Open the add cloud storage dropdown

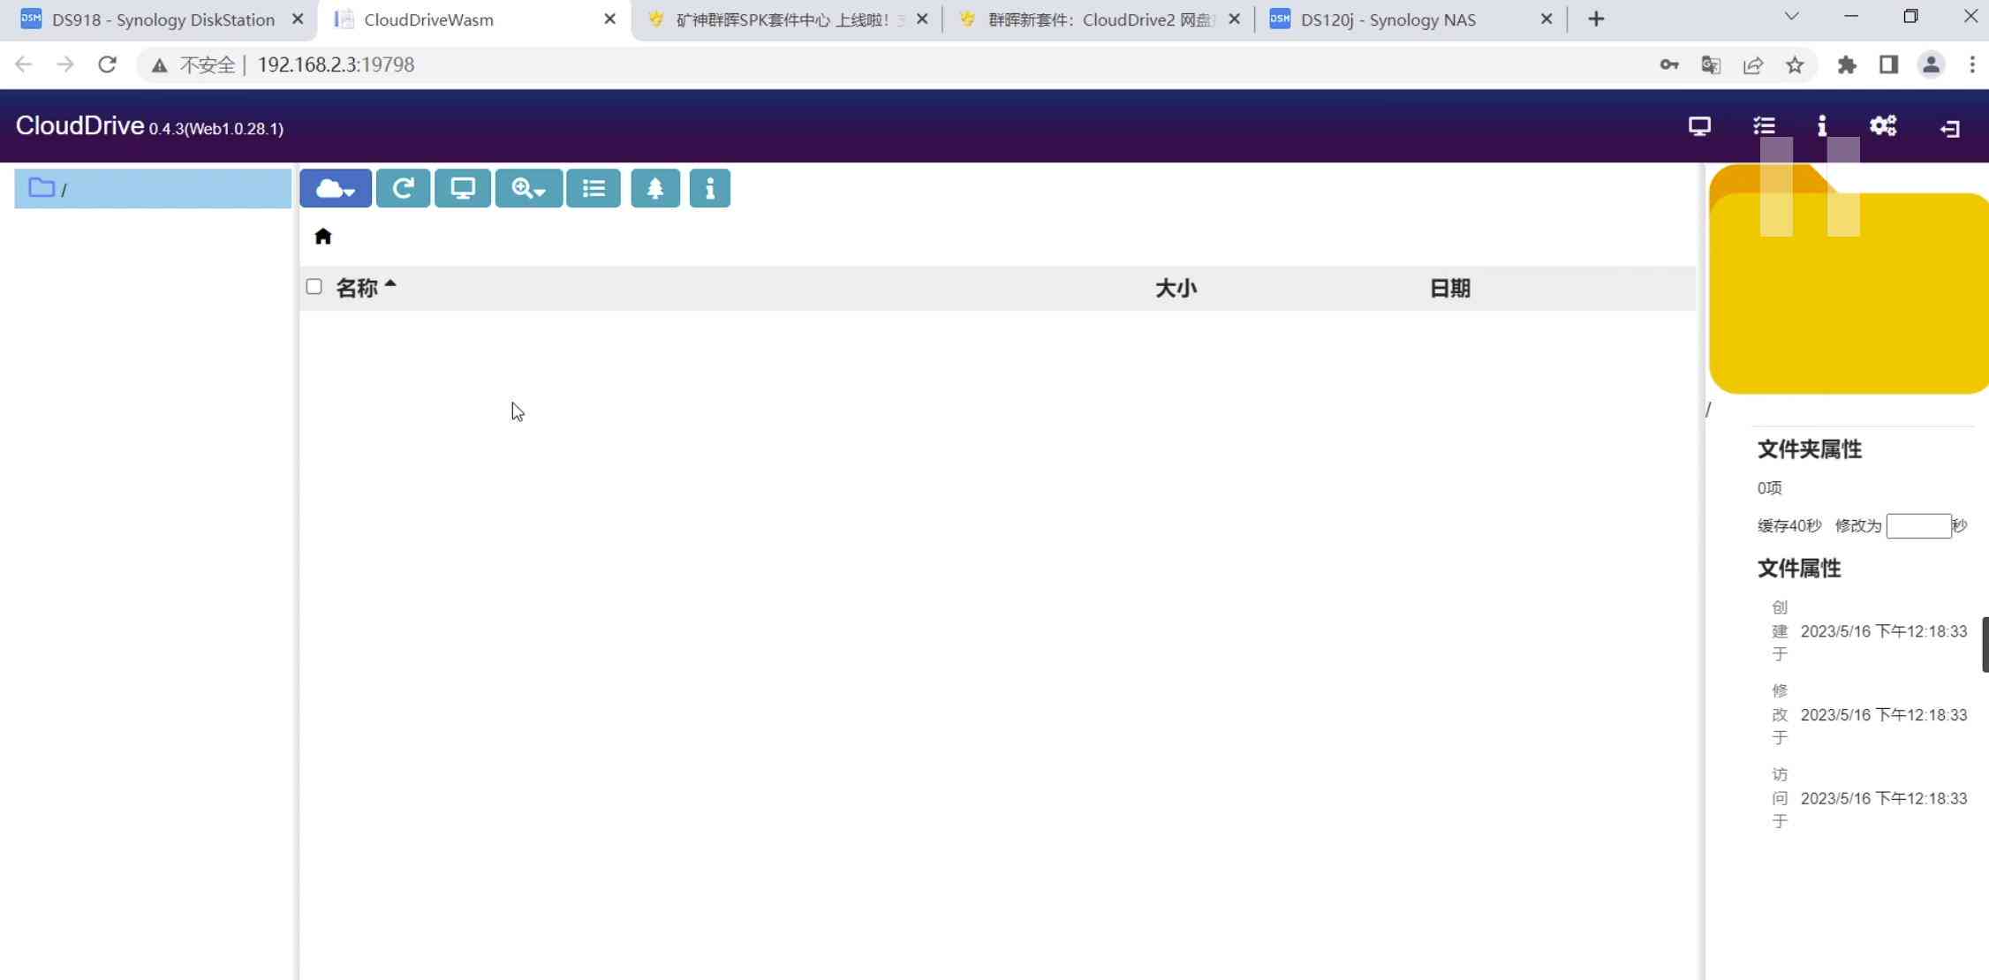pyautogui.click(x=336, y=188)
